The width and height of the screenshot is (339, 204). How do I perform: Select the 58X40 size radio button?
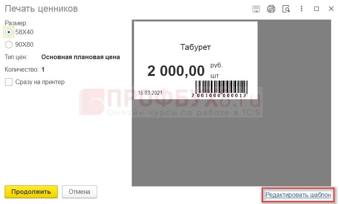pyautogui.click(x=9, y=32)
